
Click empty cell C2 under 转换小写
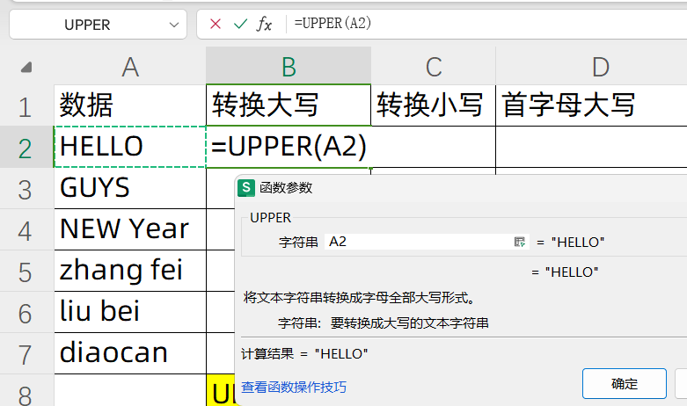434,147
